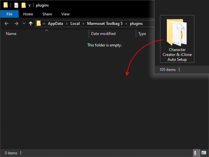209x157 pixels.
Task: Click the plugins window title text
Action: pos(42,5)
